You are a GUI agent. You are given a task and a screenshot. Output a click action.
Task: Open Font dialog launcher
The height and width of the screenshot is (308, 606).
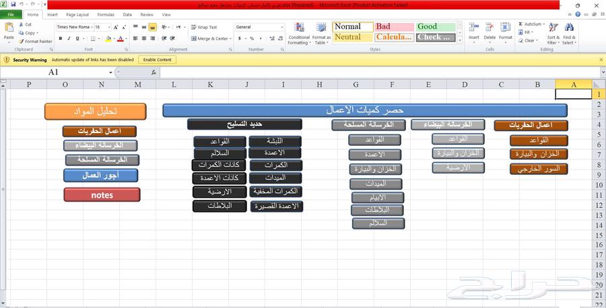coord(127,49)
